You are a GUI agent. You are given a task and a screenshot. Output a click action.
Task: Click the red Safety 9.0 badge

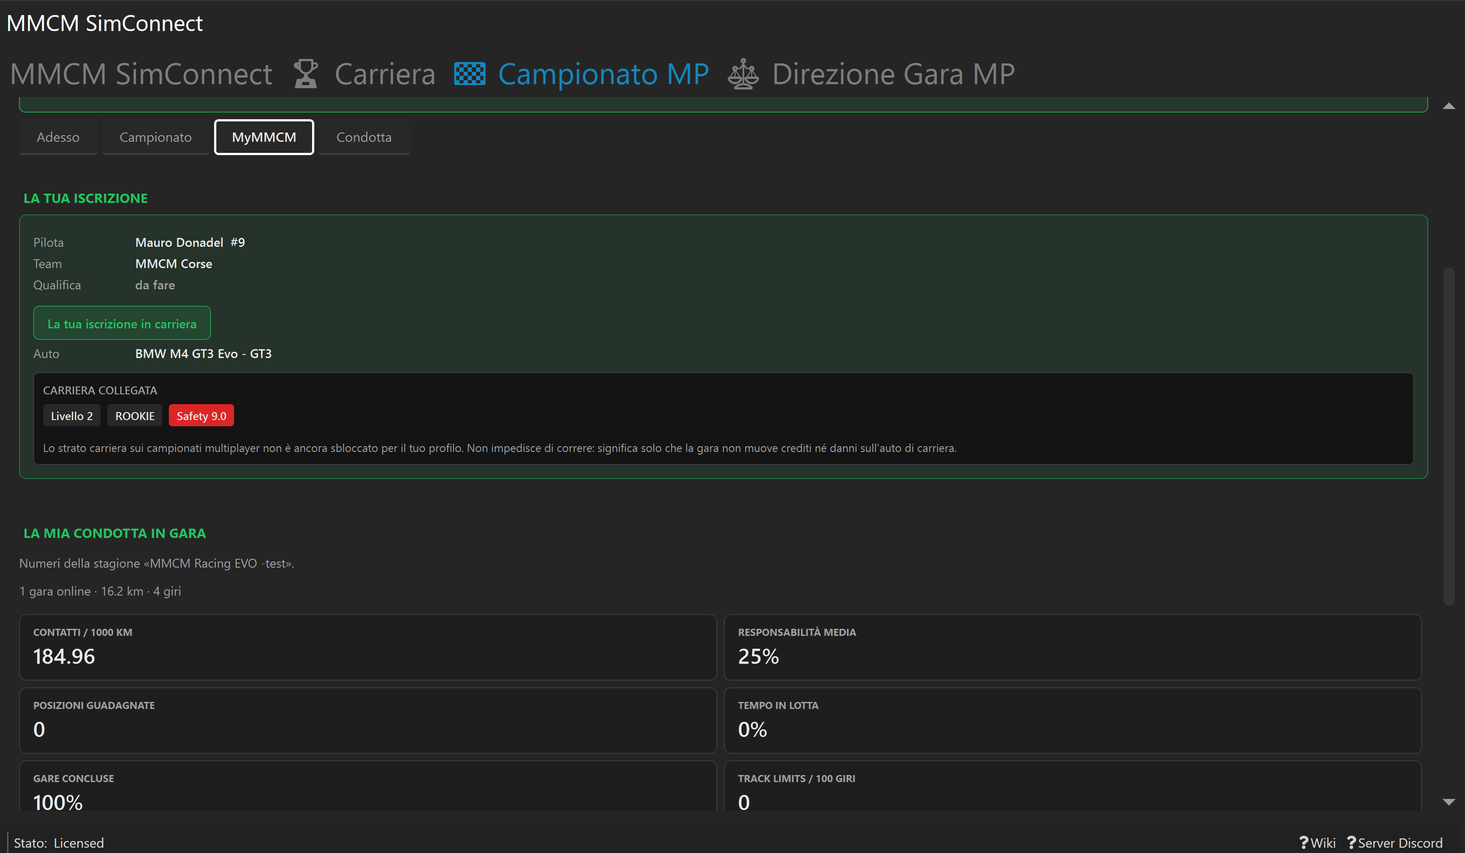pos(201,416)
